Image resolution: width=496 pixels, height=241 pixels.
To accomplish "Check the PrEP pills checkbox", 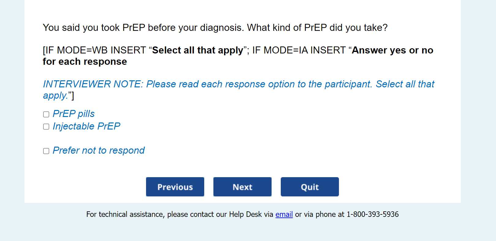I will (x=46, y=115).
